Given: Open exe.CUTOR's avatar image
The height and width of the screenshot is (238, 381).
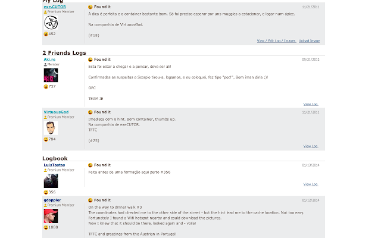Looking at the screenshot, I should coord(51,23).
